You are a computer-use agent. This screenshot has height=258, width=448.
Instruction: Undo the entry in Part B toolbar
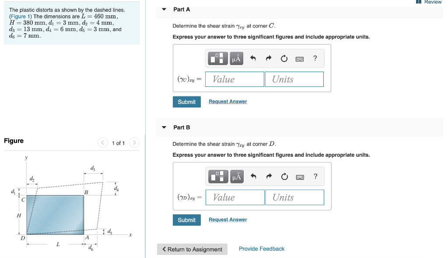pyautogui.click(x=253, y=176)
